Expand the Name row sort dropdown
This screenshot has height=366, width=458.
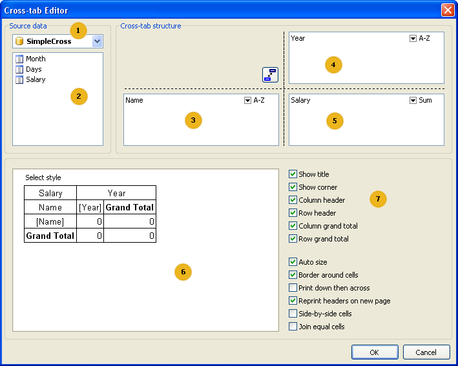point(247,101)
